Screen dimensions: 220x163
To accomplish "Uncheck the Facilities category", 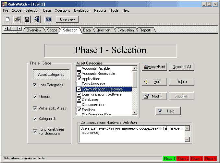I will 79,110.
